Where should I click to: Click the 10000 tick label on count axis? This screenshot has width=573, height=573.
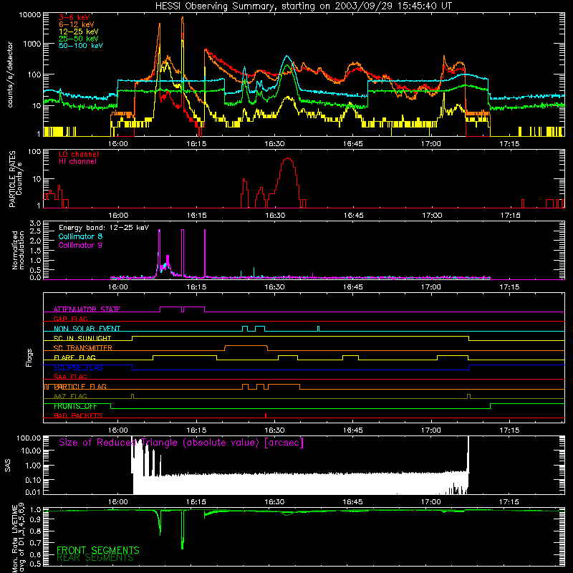pyautogui.click(x=30, y=15)
